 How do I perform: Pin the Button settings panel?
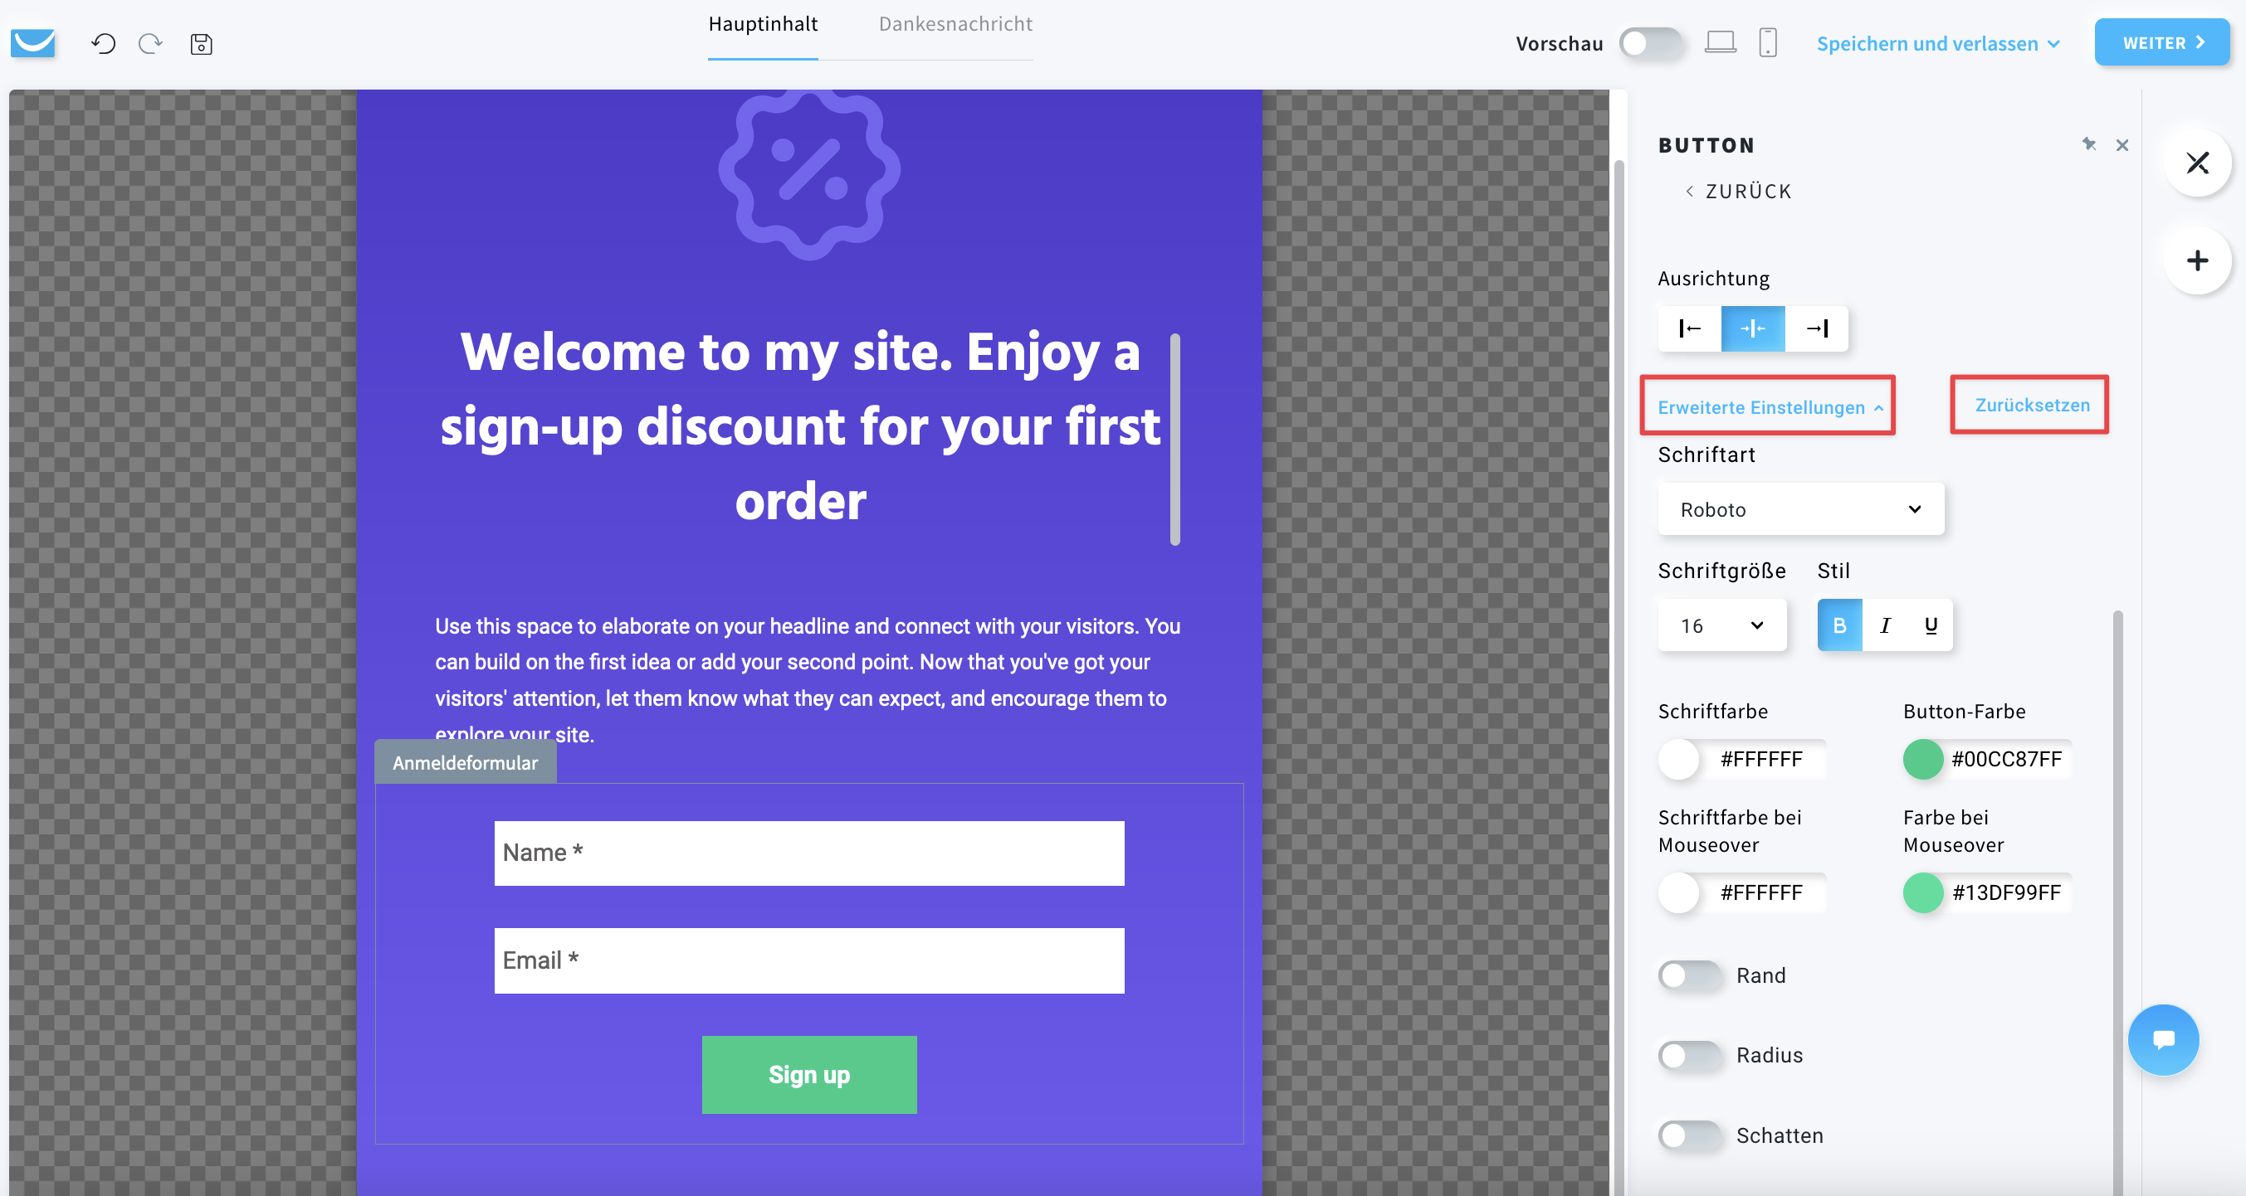point(2089,144)
